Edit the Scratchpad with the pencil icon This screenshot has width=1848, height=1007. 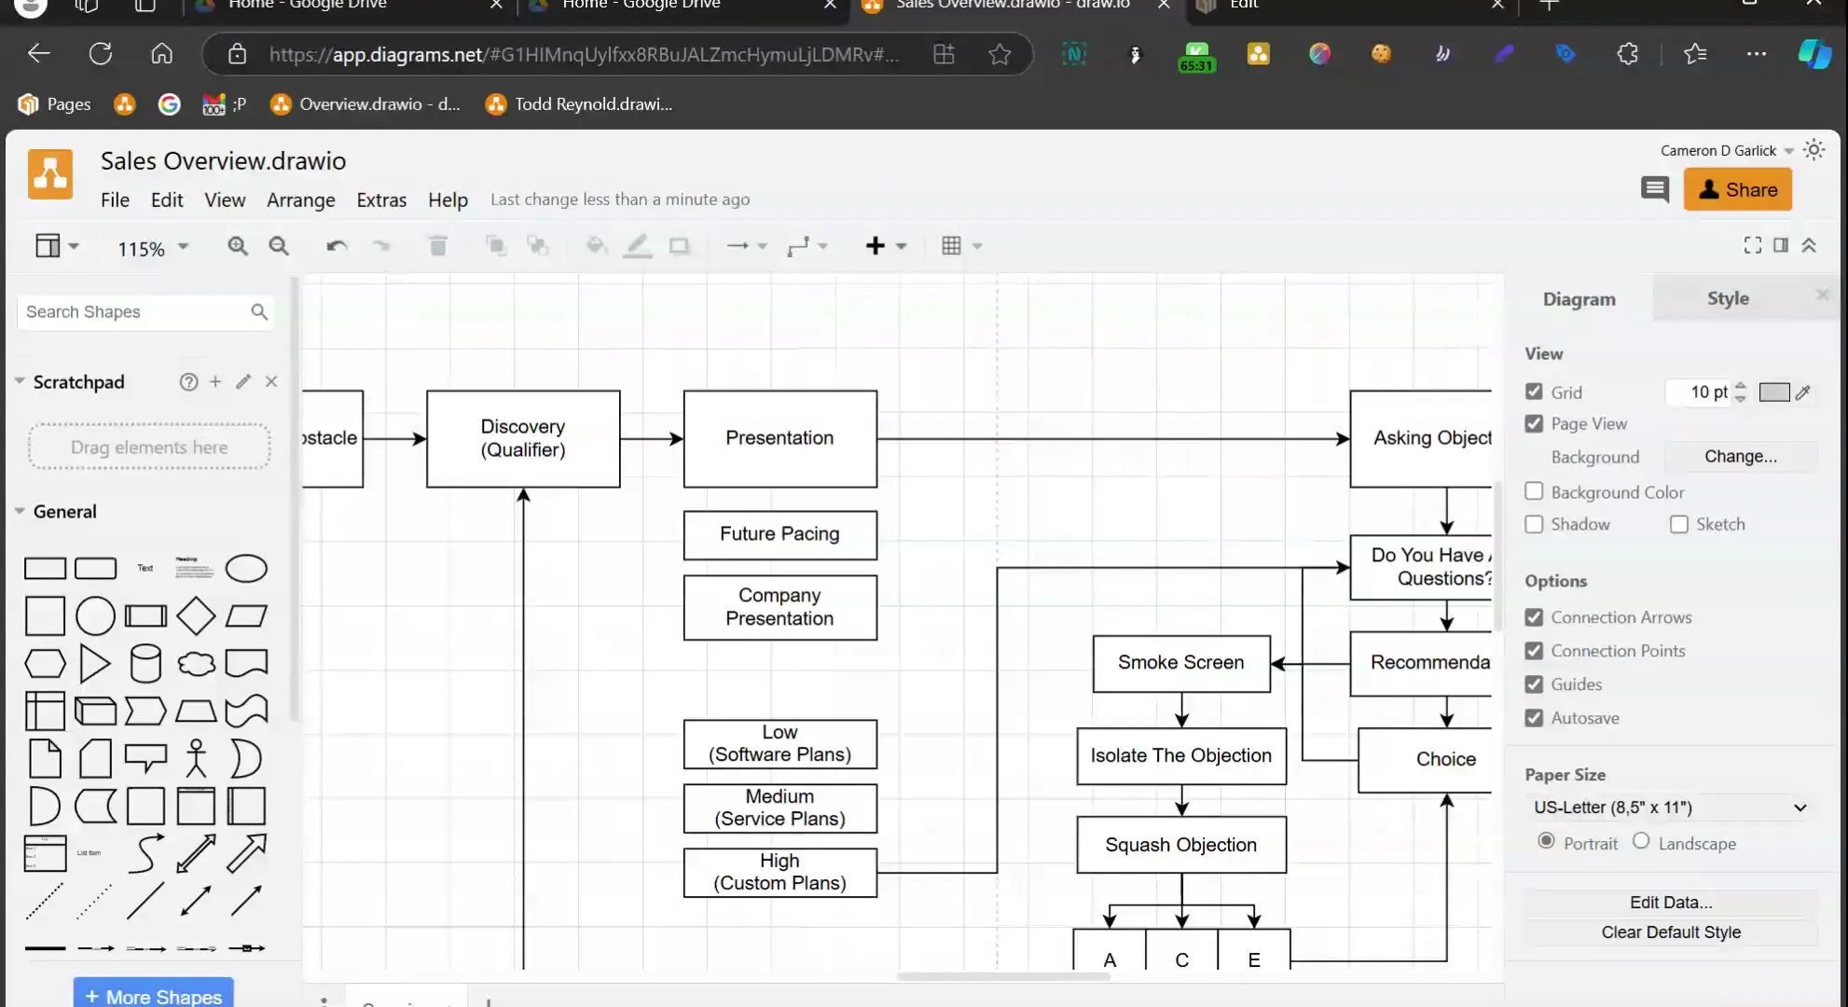click(x=242, y=381)
